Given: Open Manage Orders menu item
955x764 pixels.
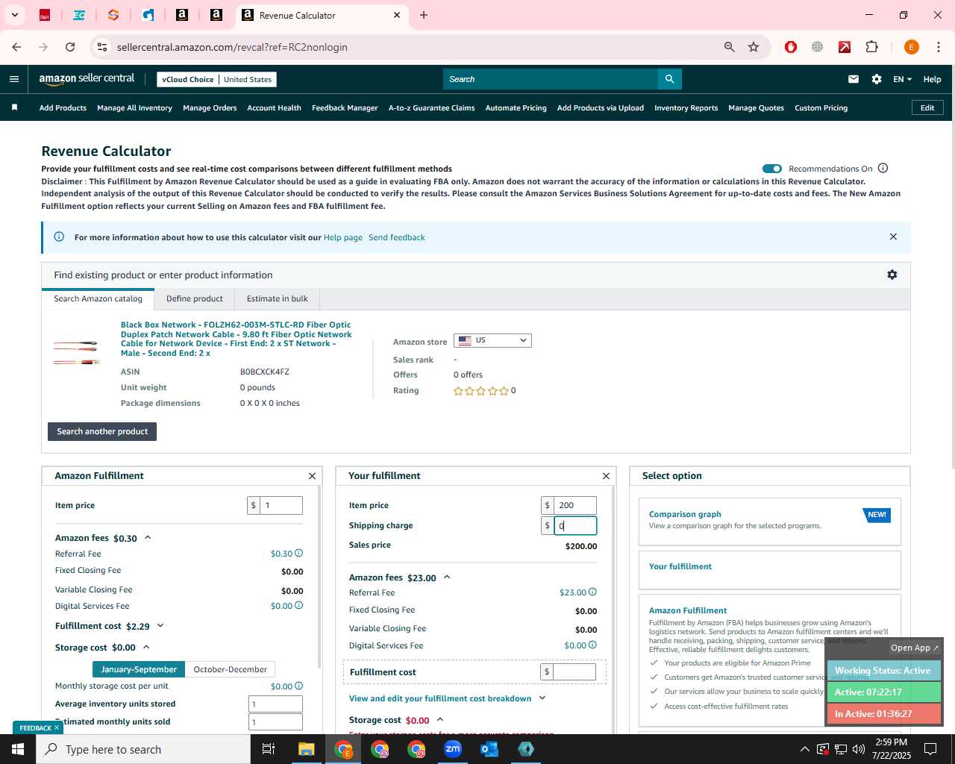Looking at the screenshot, I should tap(210, 107).
